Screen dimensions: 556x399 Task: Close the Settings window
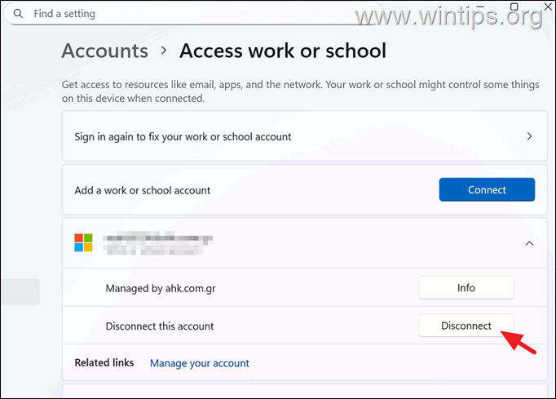pyautogui.click(x=548, y=7)
